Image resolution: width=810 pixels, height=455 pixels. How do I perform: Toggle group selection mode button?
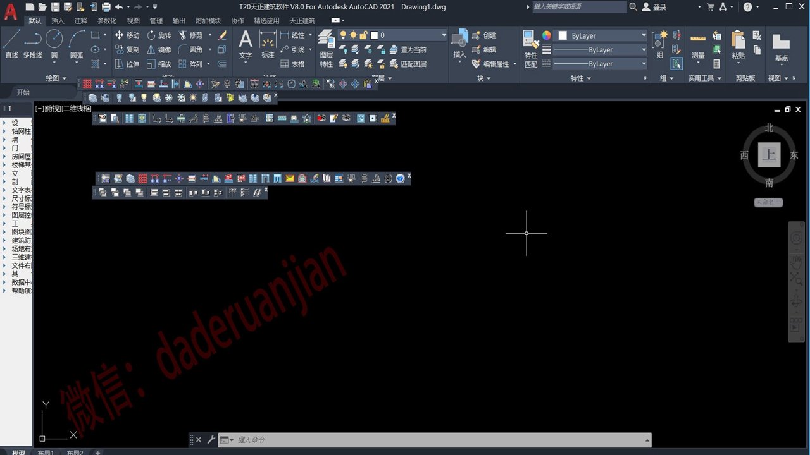click(677, 63)
